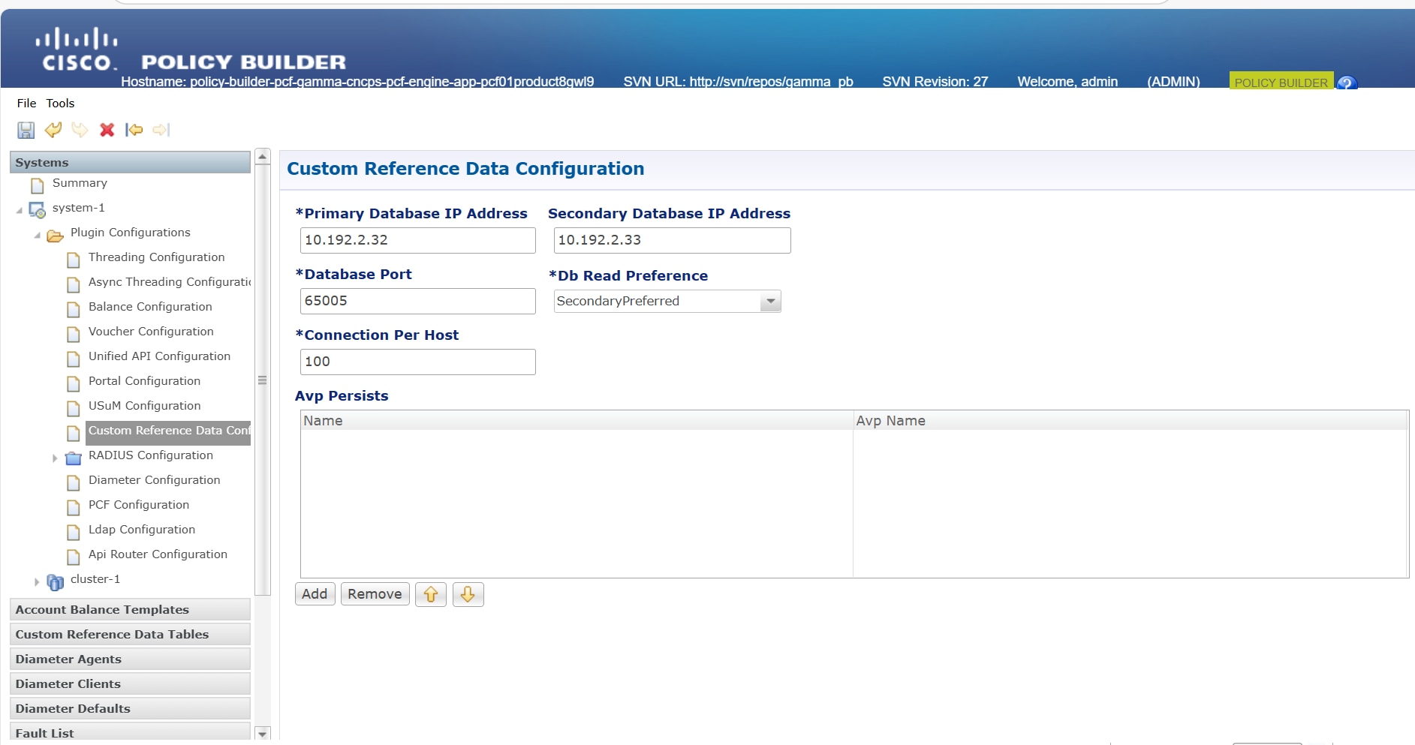Click the Primary Database IP Address field
The height and width of the screenshot is (745, 1415).
click(x=417, y=241)
